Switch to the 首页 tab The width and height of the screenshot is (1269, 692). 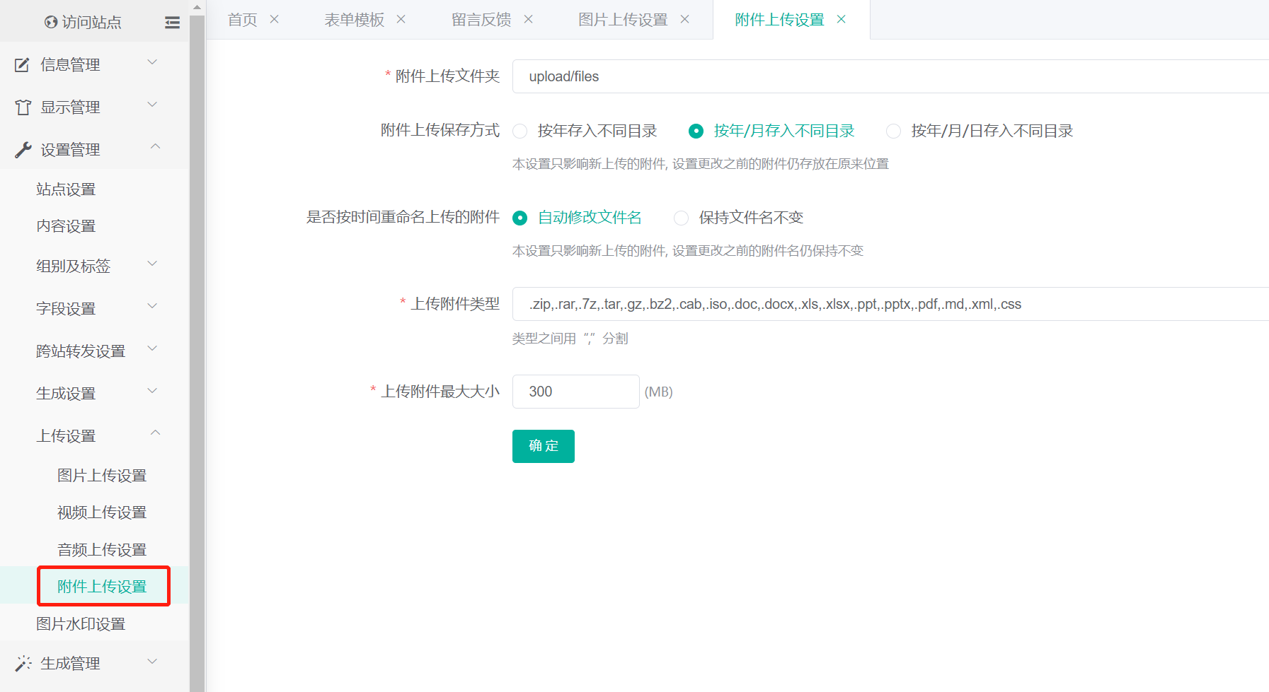[242, 20]
